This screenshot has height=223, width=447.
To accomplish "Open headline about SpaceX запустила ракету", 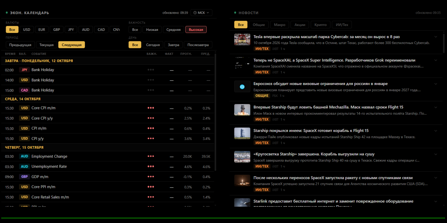I will tap(333, 178).
